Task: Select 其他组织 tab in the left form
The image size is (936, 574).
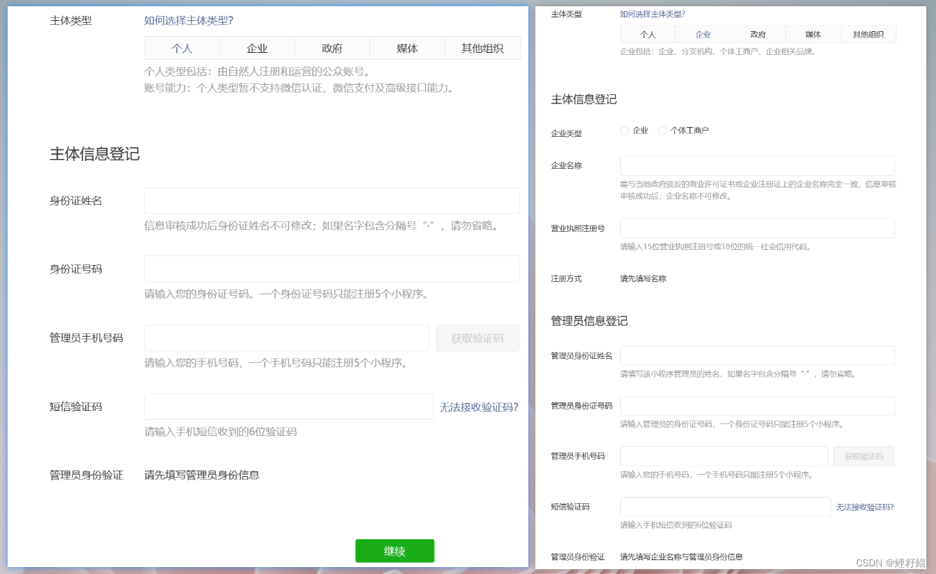Action: pyautogui.click(x=483, y=49)
